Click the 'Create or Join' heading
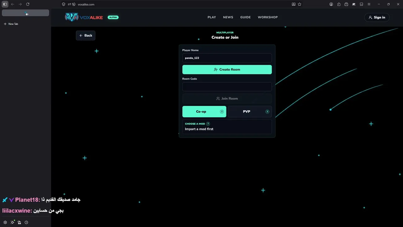Screen dimensions: 403x227 click(225, 37)
